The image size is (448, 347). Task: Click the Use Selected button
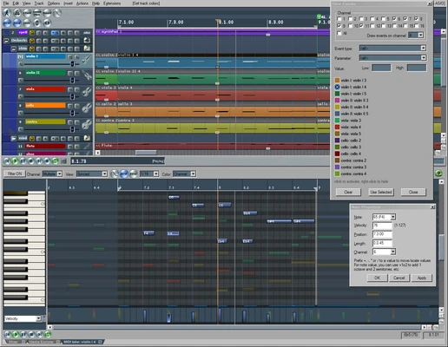[x=381, y=192]
